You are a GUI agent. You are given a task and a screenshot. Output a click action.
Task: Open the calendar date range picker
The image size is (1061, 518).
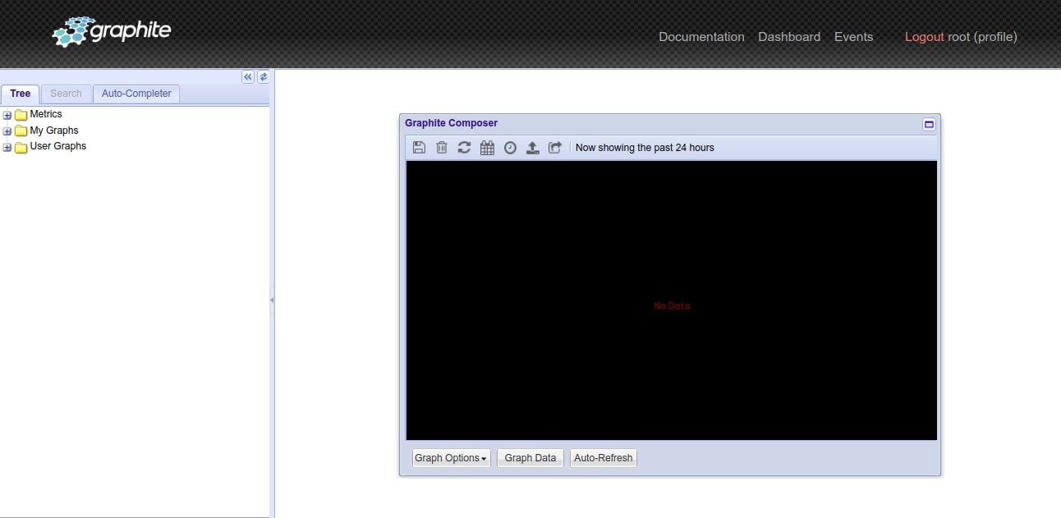click(x=487, y=148)
